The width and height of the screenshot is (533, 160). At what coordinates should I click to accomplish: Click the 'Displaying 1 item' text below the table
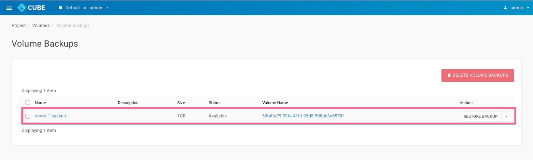pyautogui.click(x=39, y=130)
